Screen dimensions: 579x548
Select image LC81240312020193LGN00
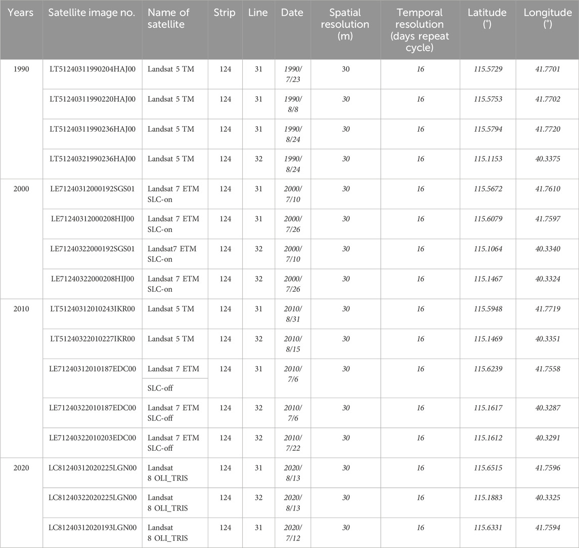tap(93, 528)
